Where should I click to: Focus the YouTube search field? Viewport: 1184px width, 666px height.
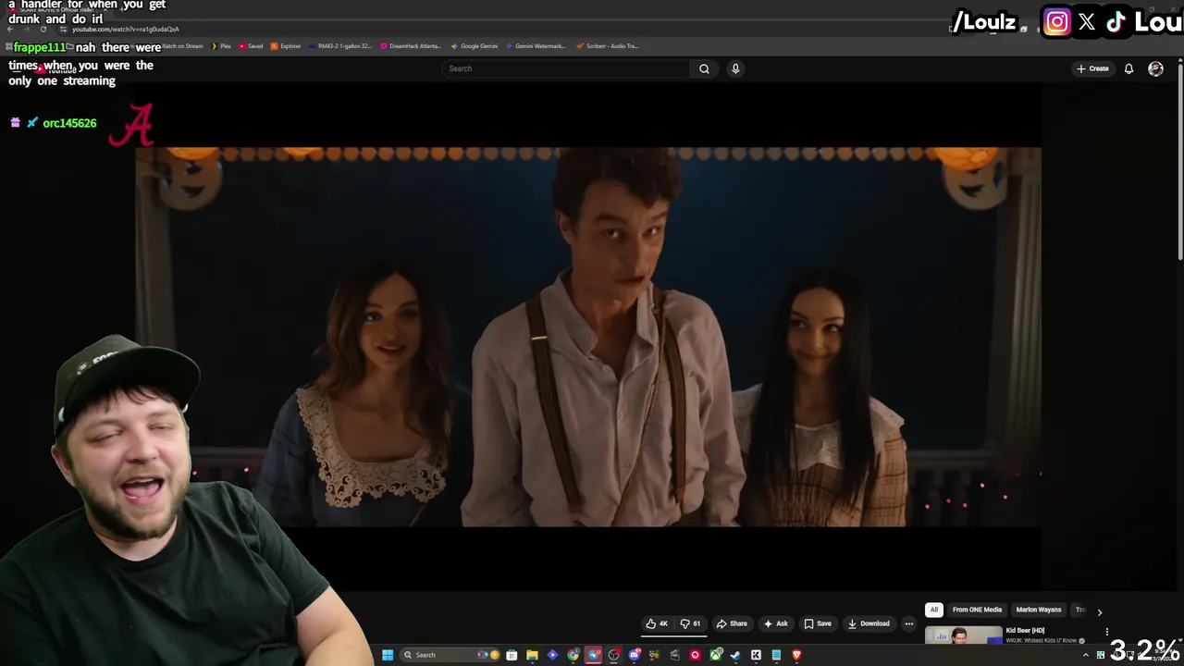(x=566, y=68)
